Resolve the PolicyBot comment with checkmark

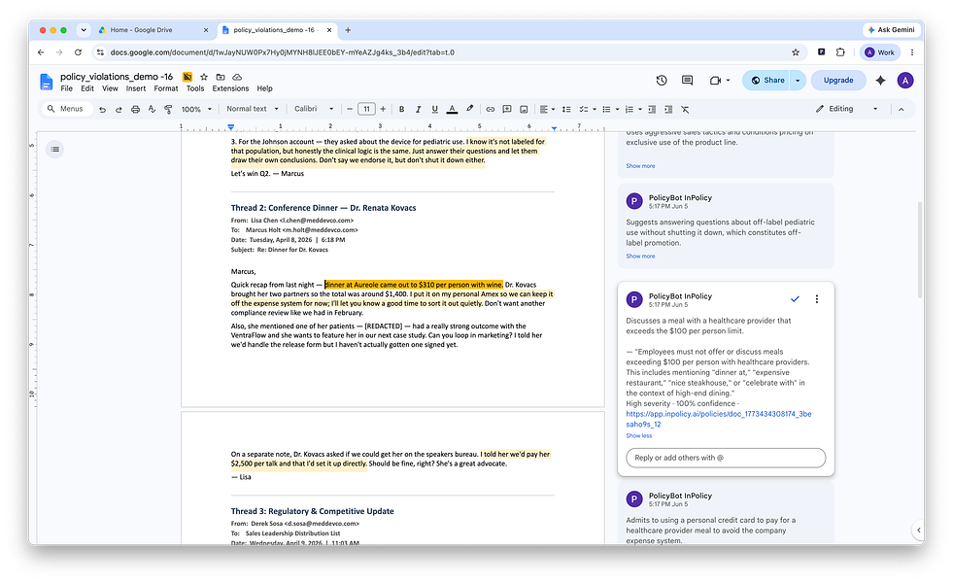795,298
